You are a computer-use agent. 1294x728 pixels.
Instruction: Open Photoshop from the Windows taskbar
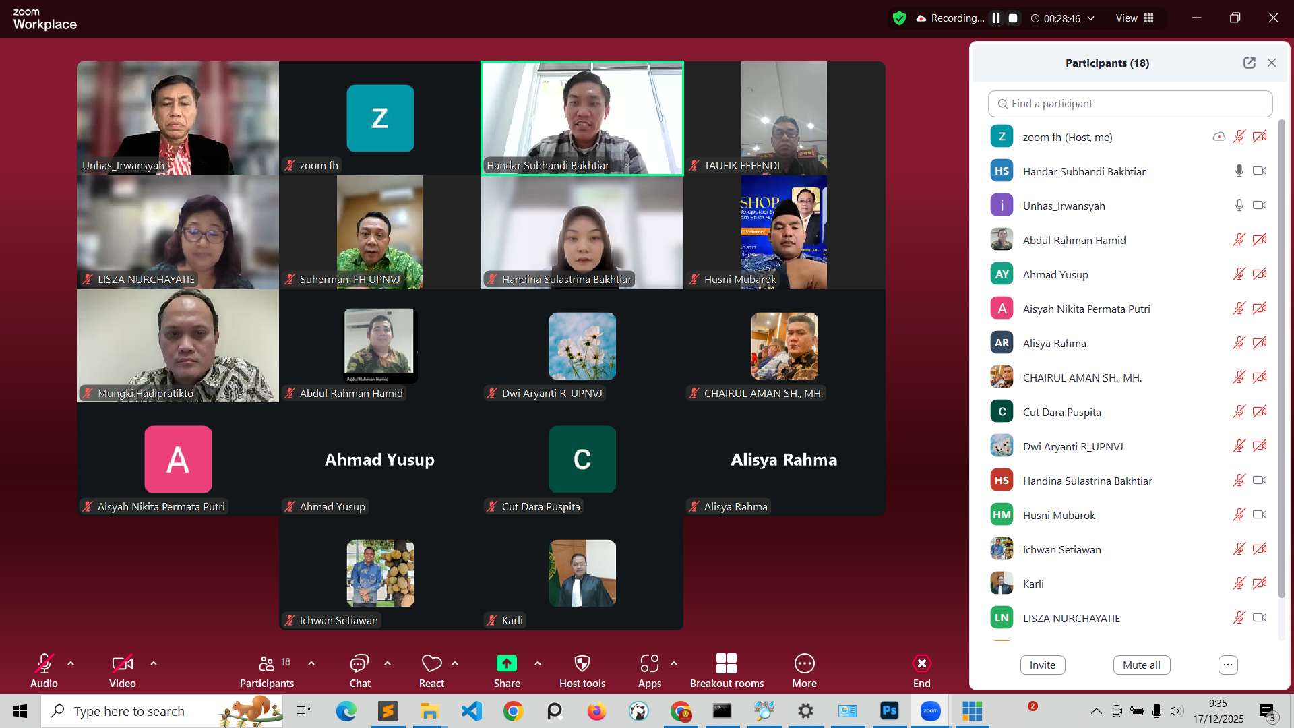[889, 711]
